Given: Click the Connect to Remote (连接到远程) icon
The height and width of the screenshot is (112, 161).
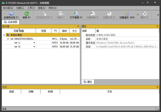Looking at the screenshot, I should tap(11, 14).
